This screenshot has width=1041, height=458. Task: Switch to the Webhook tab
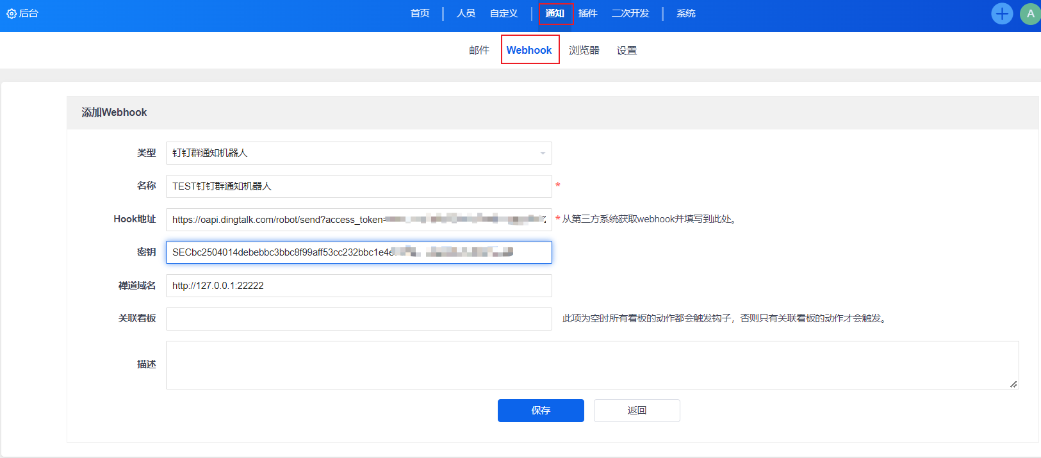pyautogui.click(x=529, y=50)
